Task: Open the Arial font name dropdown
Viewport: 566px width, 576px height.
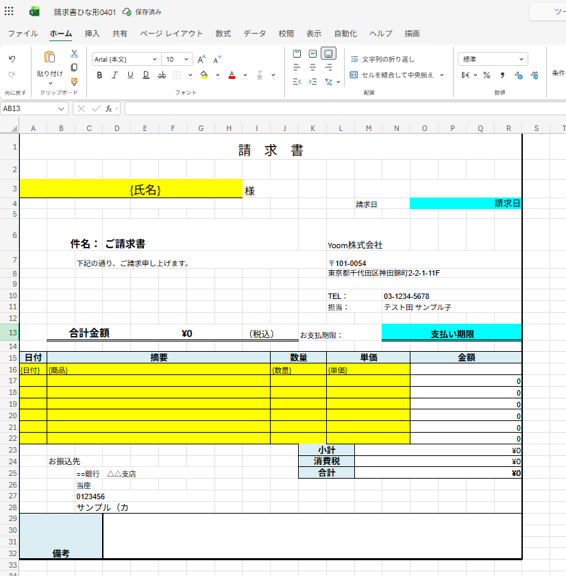Action: click(x=125, y=60)
